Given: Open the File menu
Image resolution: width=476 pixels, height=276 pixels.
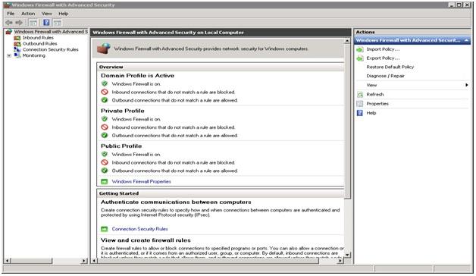Looking at the screenshot, I should [11, 14].
